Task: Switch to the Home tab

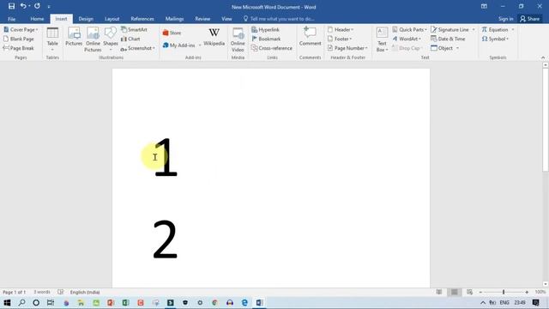Action: tap(37, 19)
